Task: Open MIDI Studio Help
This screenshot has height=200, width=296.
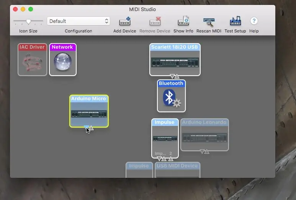Action: (254, 21)
